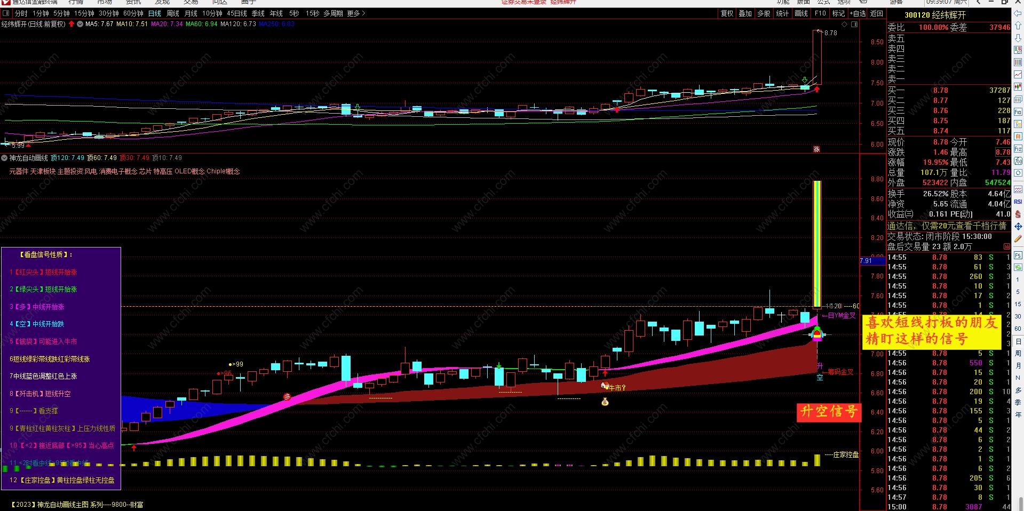1024x511 pixels.
Task: Switch to 15分钟 period
Action: tap(84, 13)
